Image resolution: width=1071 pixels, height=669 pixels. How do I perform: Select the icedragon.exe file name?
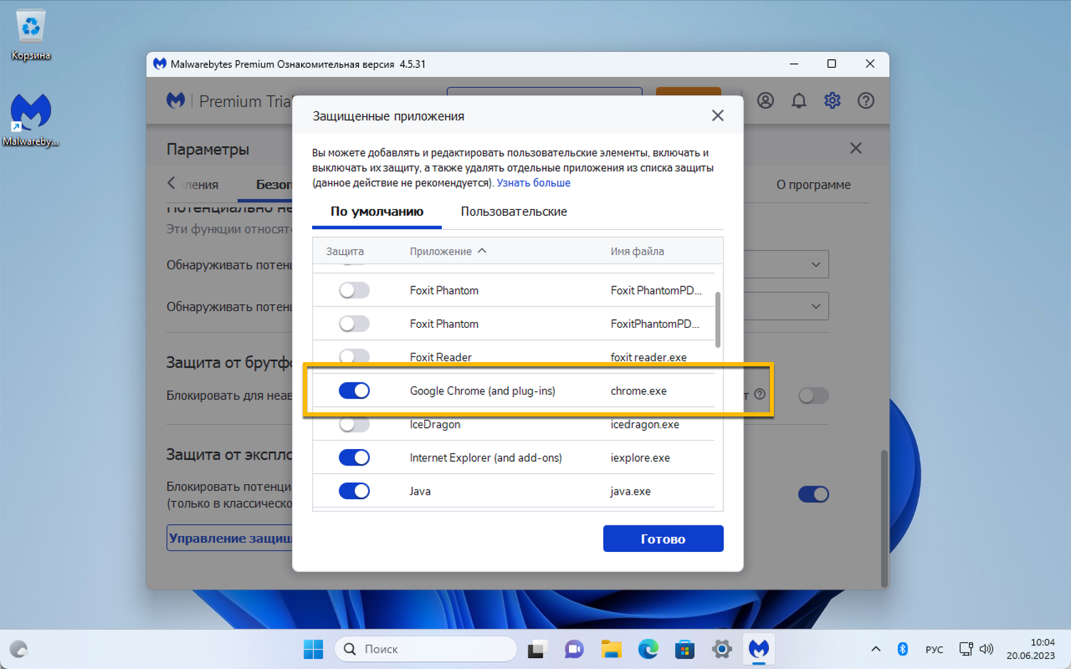click(x=645, y=425)
